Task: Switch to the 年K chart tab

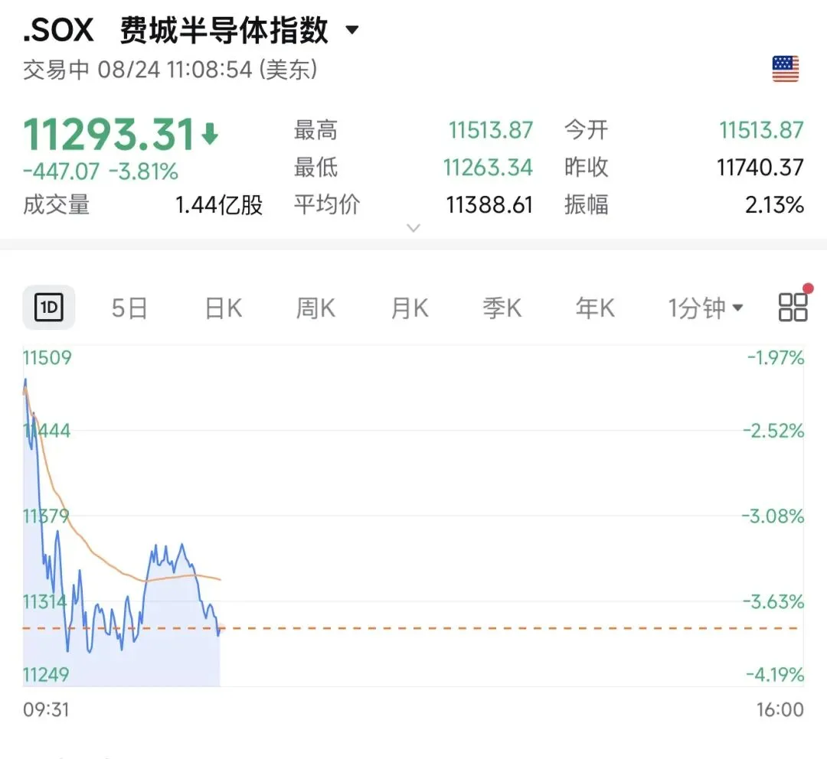Action: [x=595, y=308]
